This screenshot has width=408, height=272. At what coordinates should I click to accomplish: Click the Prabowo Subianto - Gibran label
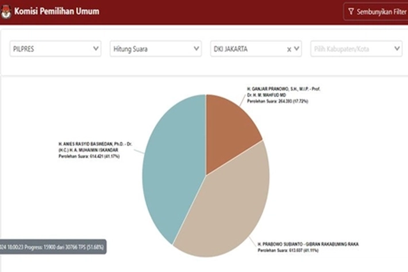308,247
